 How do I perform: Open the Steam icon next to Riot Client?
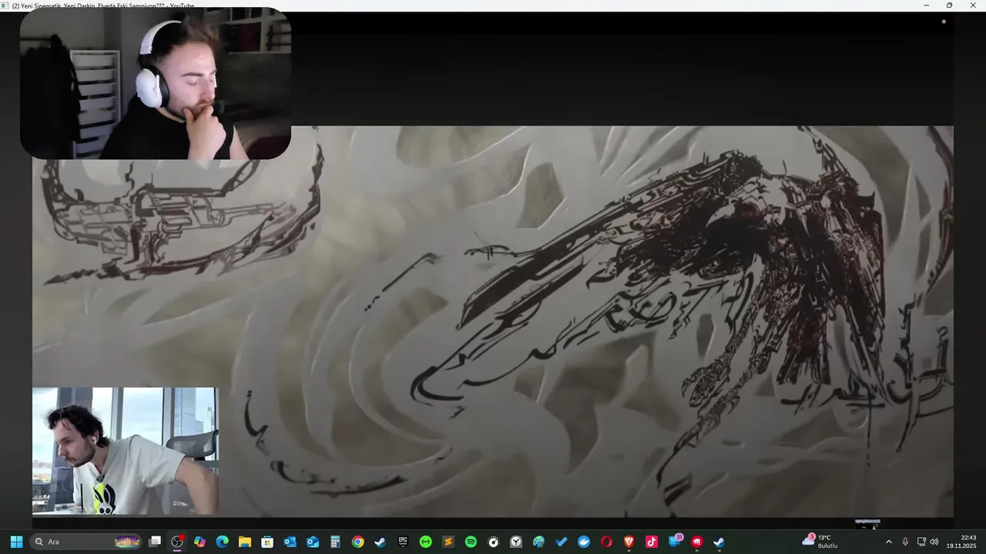coord(719,542)
